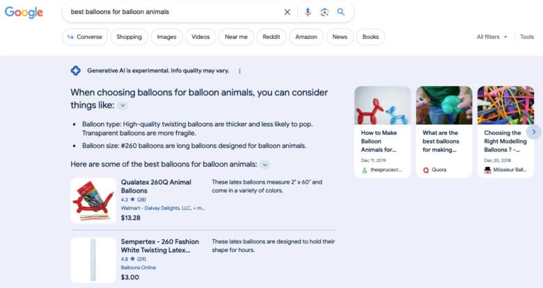Click the Quora source favicon
The width and height of the screenshot is (543, 288).
pyautogui.click(x=426, y=170)
